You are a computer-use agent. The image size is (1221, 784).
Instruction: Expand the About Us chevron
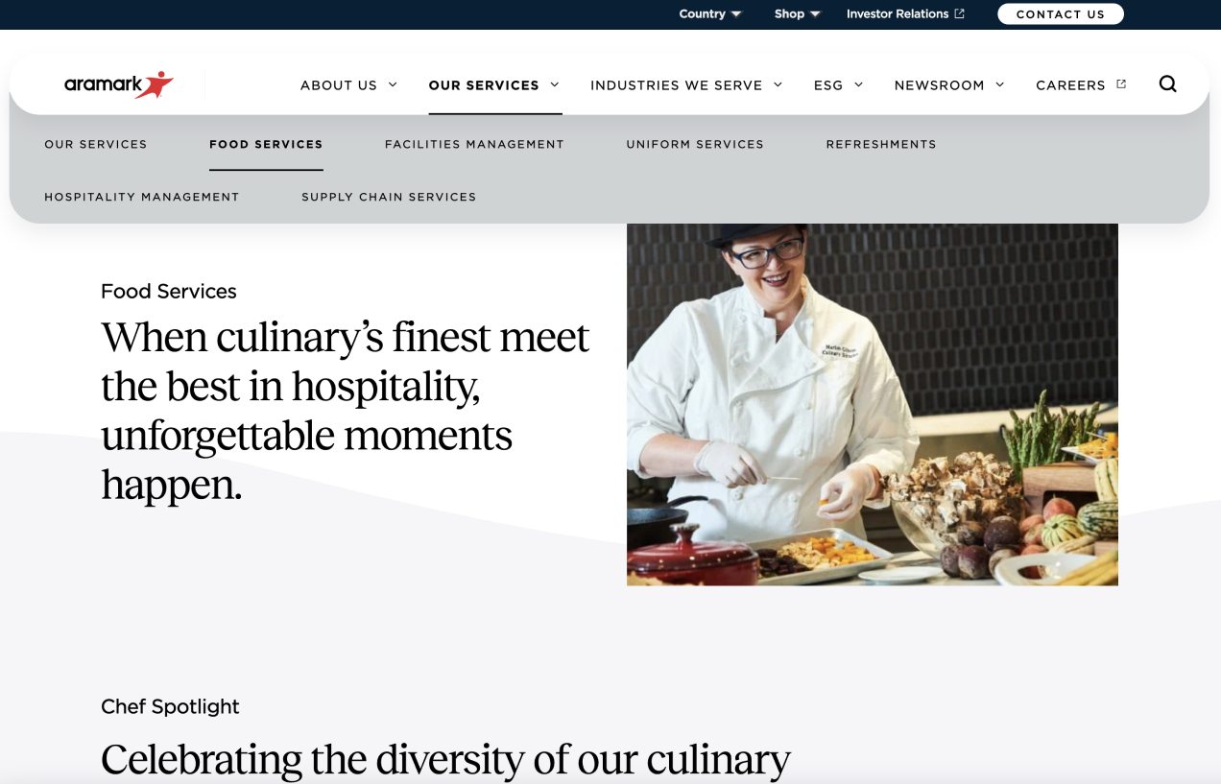pyautogui.click(x=393, y=84)
